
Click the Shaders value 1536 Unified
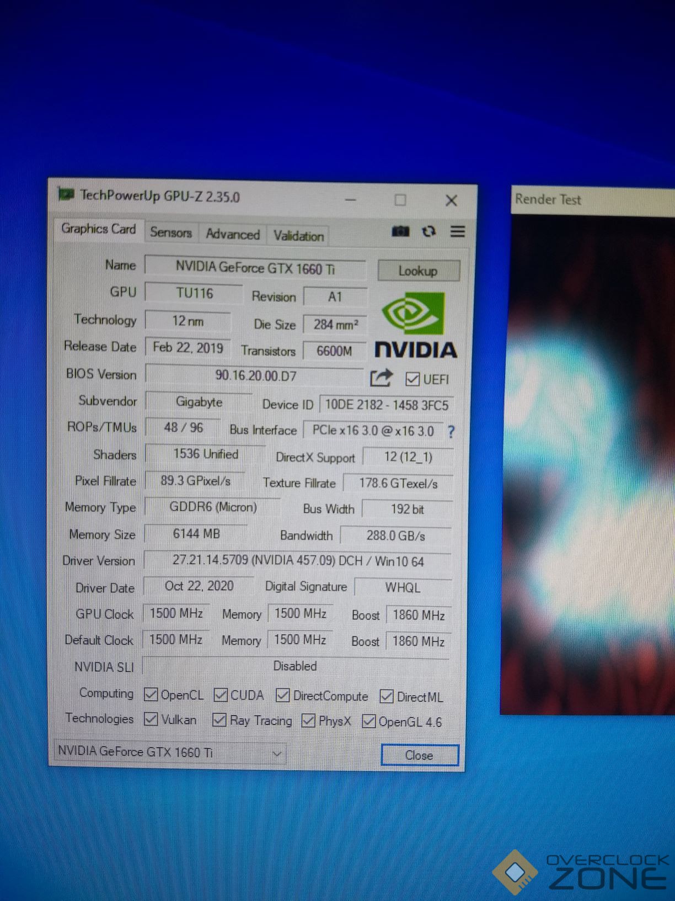205,454
